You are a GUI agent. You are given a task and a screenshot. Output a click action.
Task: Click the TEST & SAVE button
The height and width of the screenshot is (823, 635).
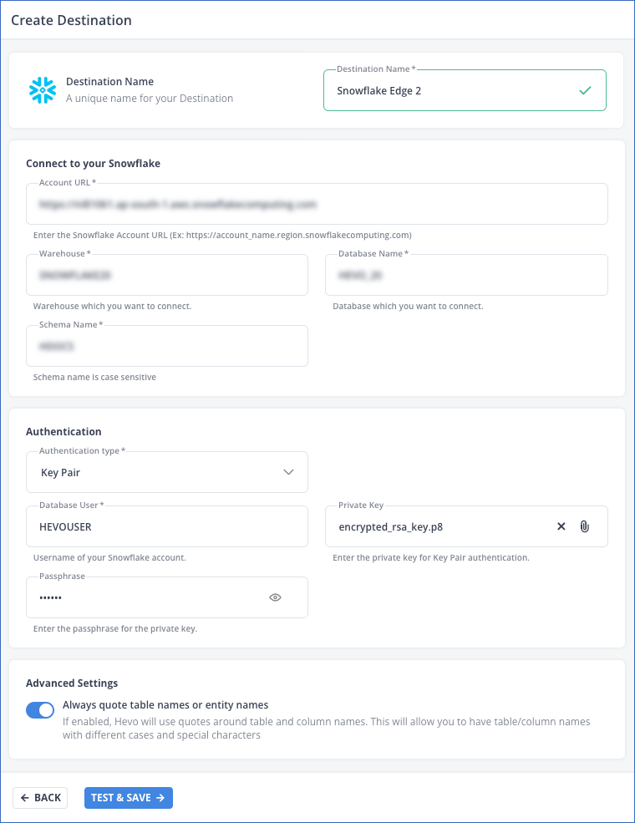128,798
